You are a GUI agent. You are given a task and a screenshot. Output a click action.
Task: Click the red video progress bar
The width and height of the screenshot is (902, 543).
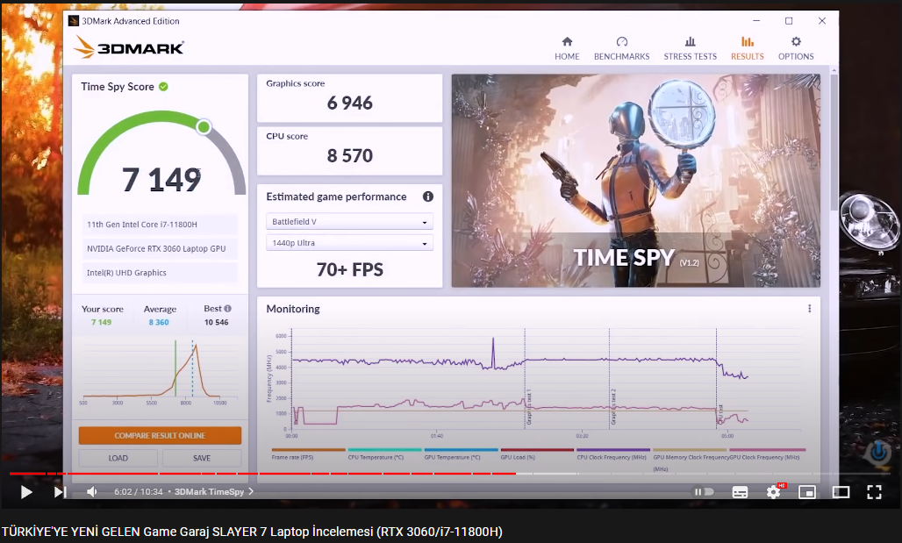point(262,474)
